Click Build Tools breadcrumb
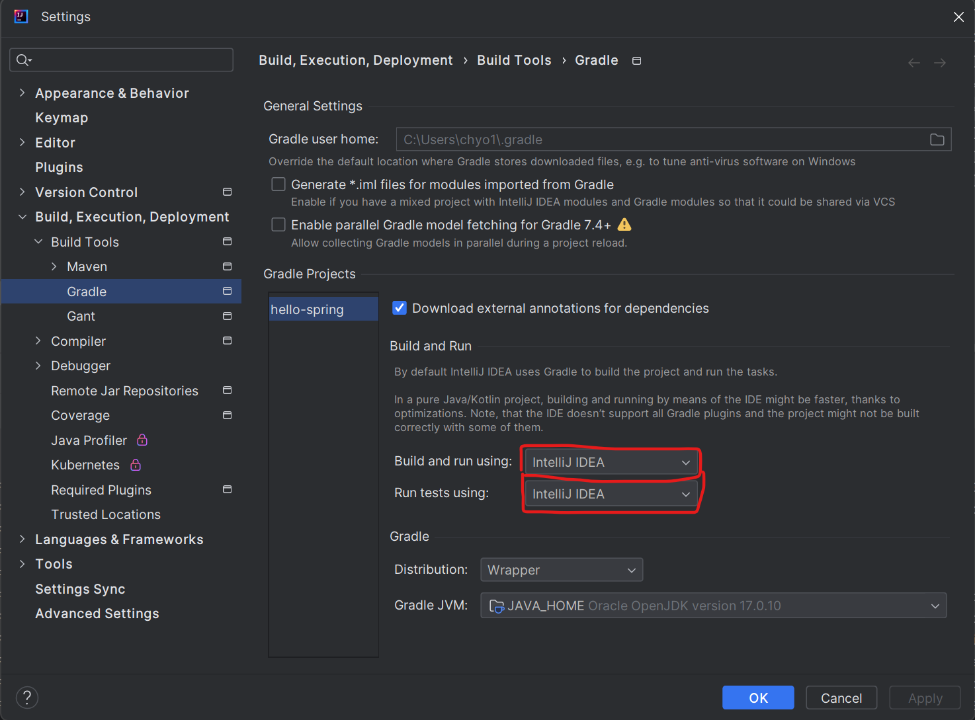 coord(514,60)
